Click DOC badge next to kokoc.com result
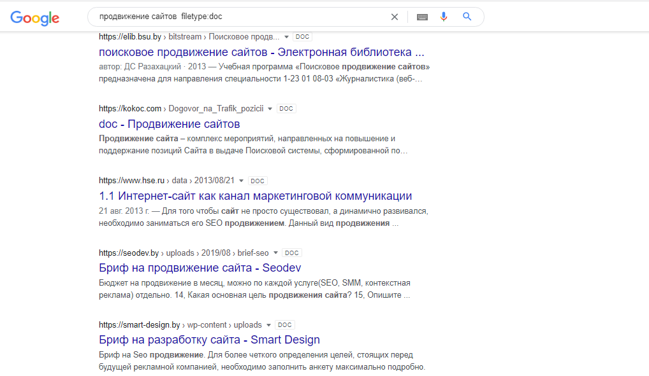Viewport: 649px width, 376px height. 286,109
